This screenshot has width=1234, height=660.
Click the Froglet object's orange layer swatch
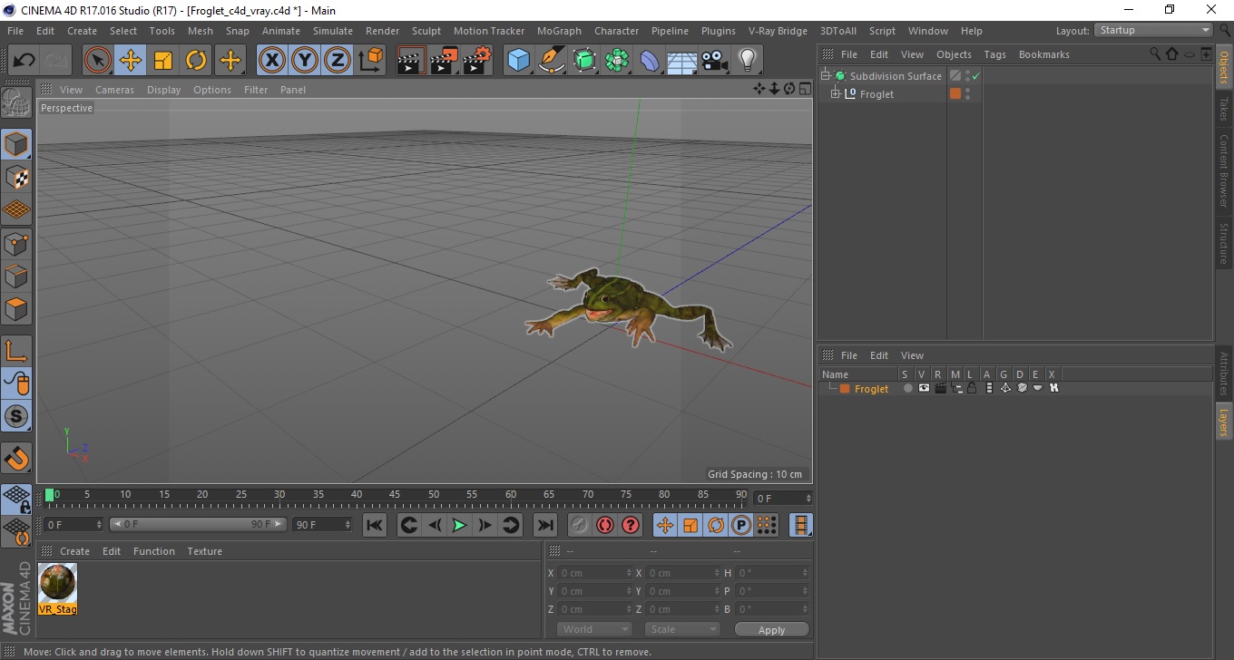[955, 94]
